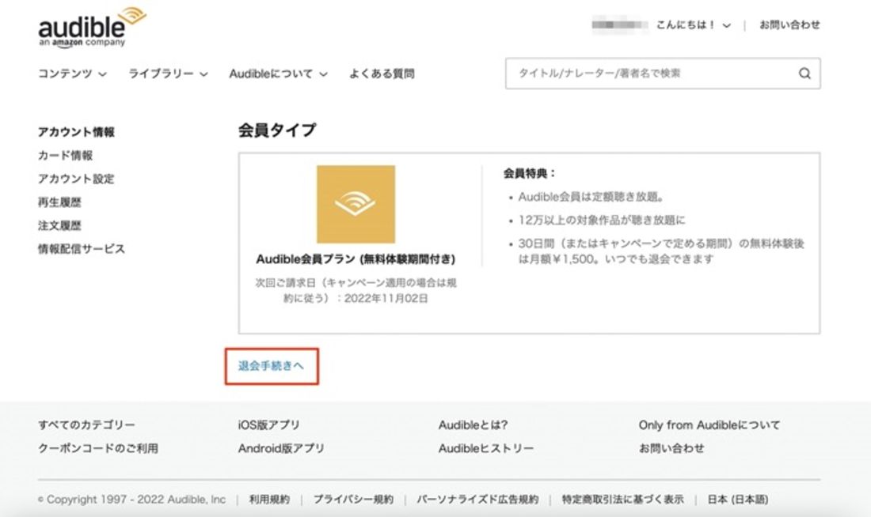Viewport: 871px width, 517px height.
Task: Focus the title/narrator/author search field
Action: 663,74
